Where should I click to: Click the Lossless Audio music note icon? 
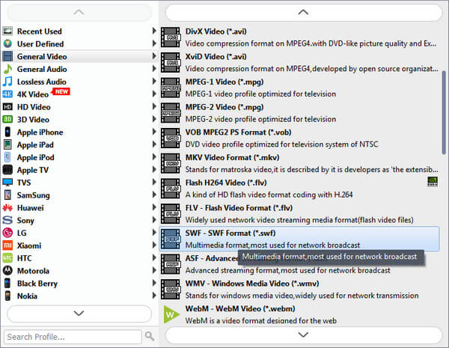click(7, 82)
